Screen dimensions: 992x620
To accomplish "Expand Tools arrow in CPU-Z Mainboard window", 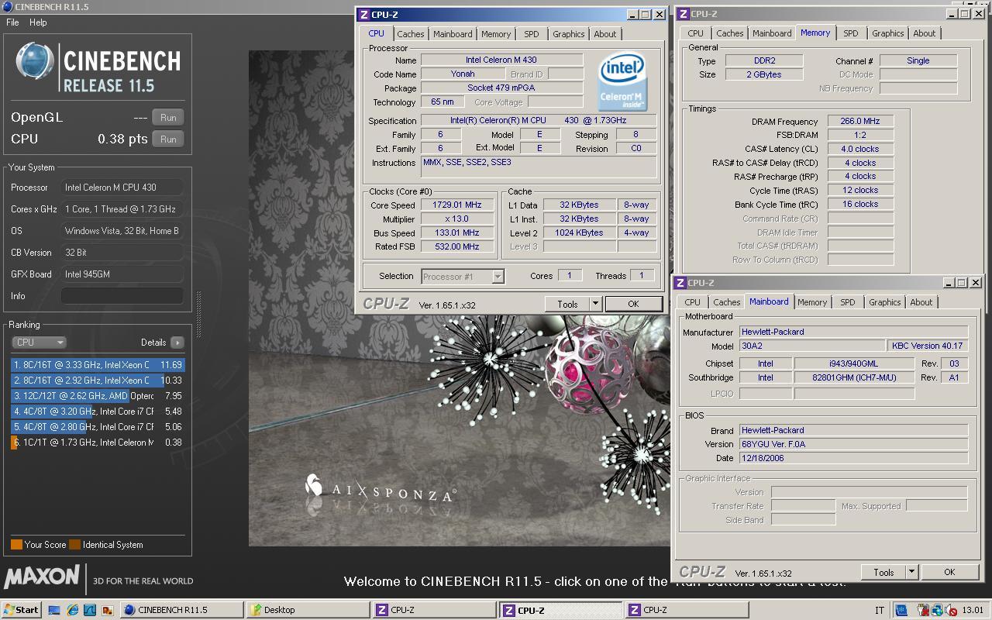I will (911, 572).
